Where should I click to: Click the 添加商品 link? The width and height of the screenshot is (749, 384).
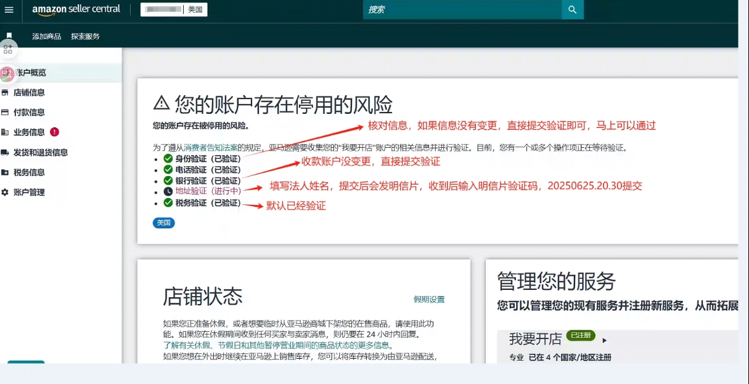(x=47, y=36)
